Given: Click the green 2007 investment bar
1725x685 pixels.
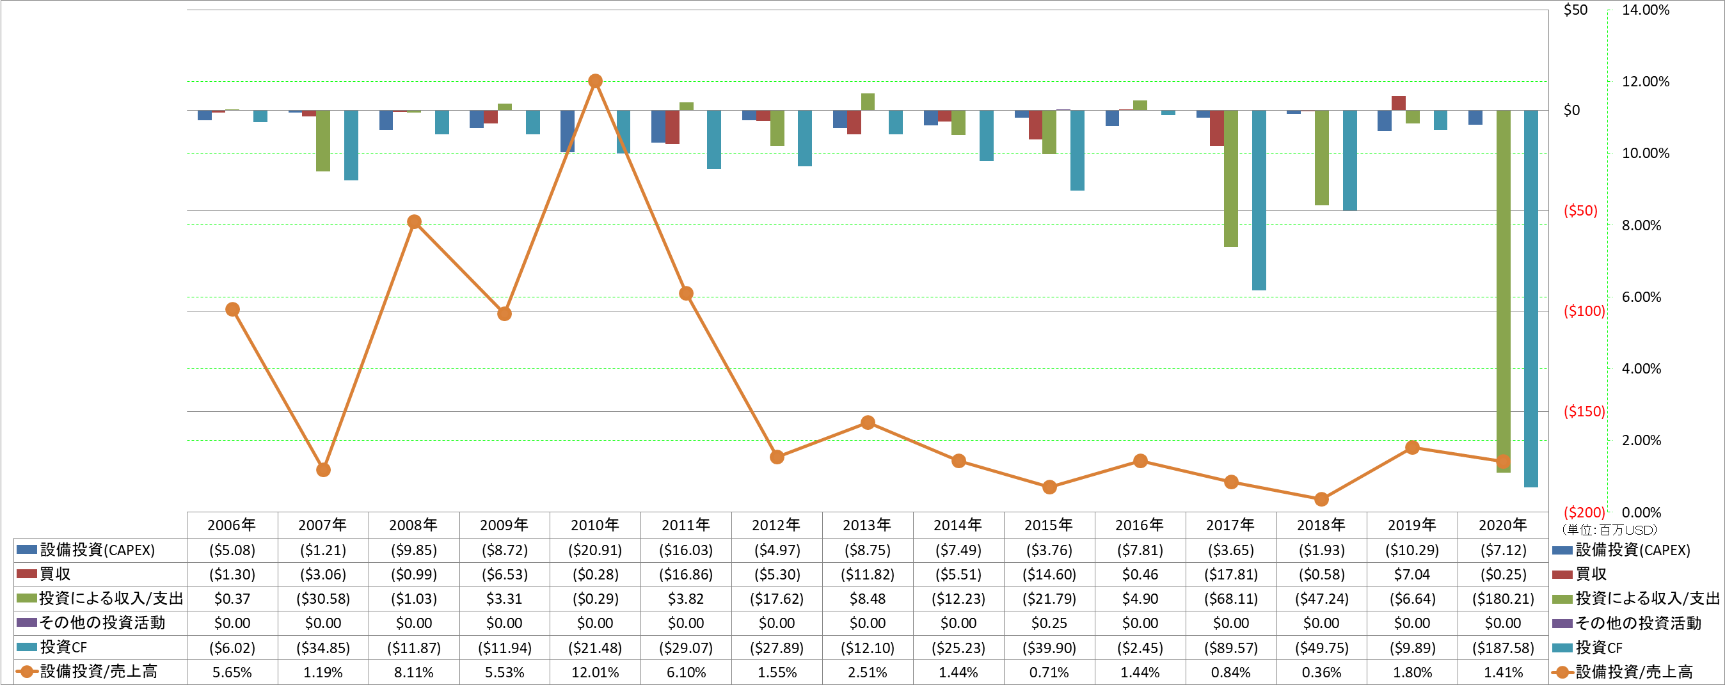Looking at the screenshot, I should tap(322, 141).
